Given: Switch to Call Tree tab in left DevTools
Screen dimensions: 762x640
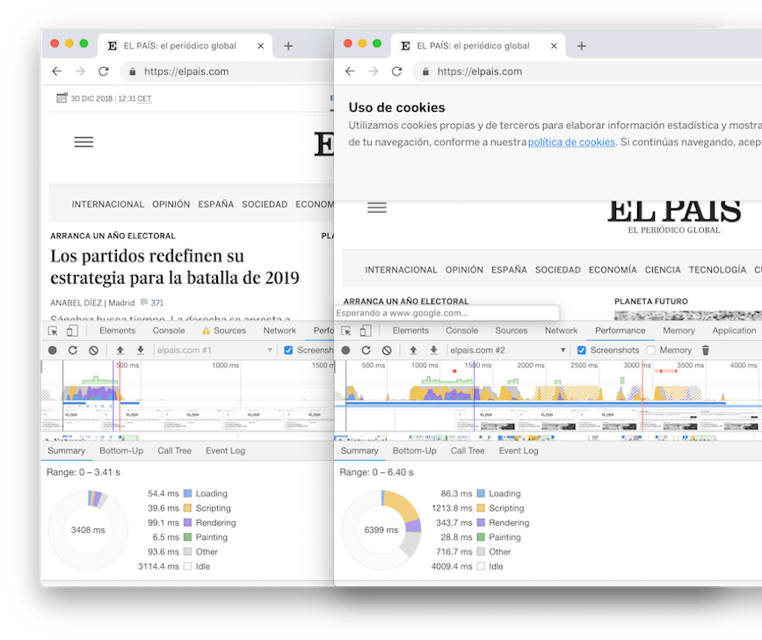Looking at the screenshot, I should click(174, 450).
